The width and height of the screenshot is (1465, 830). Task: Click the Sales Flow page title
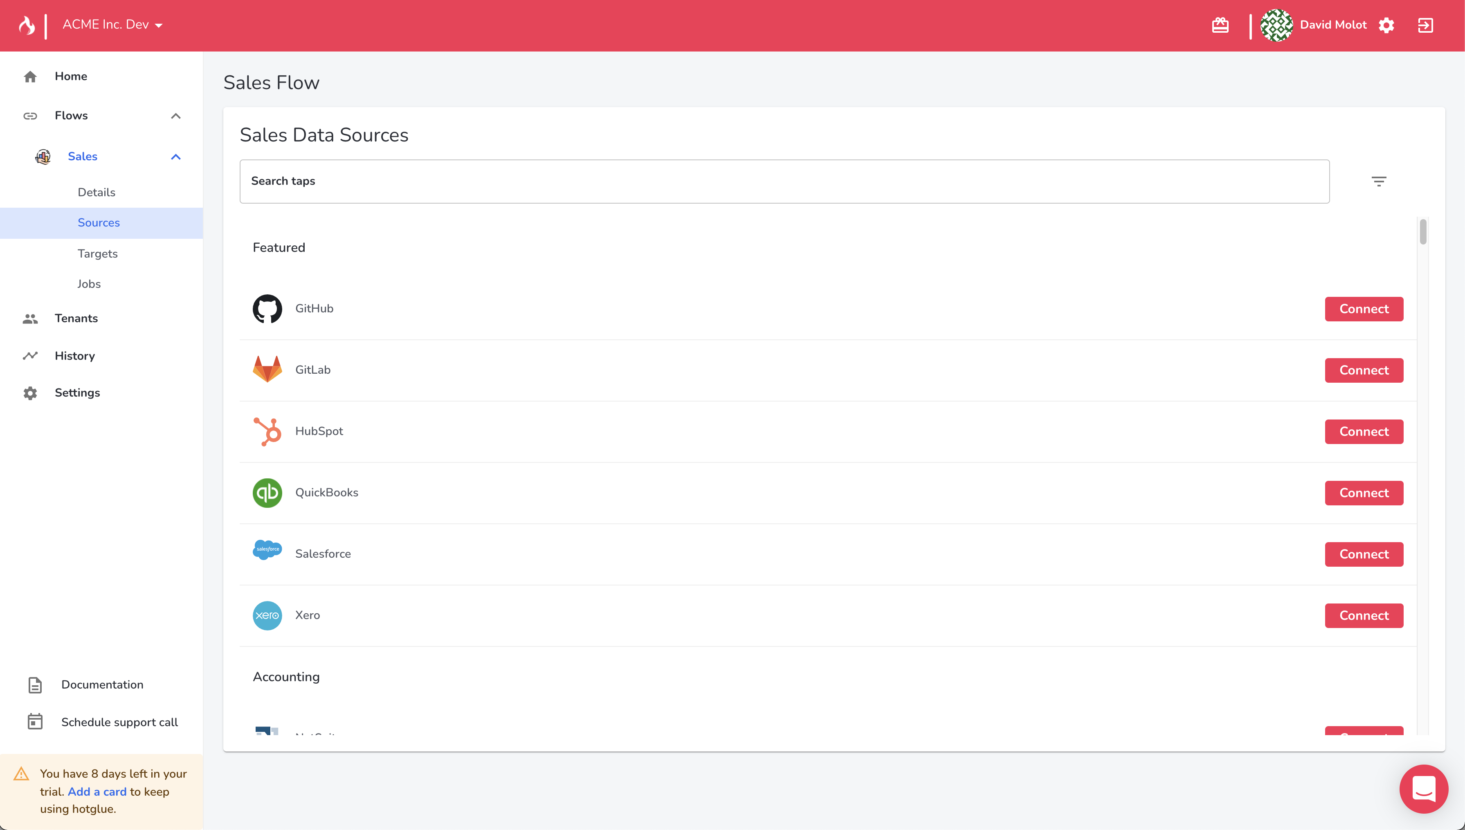pos(271,83)
